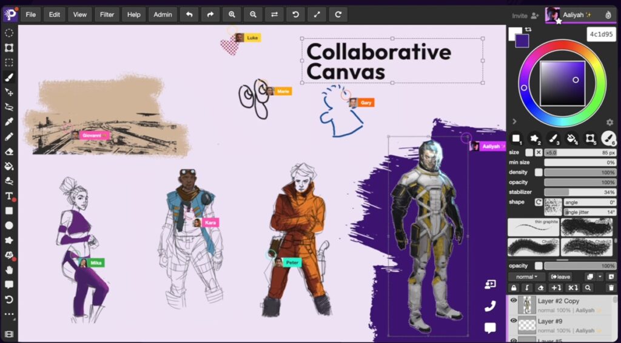Open the screen share presentation icon

(x=490, y=284)
